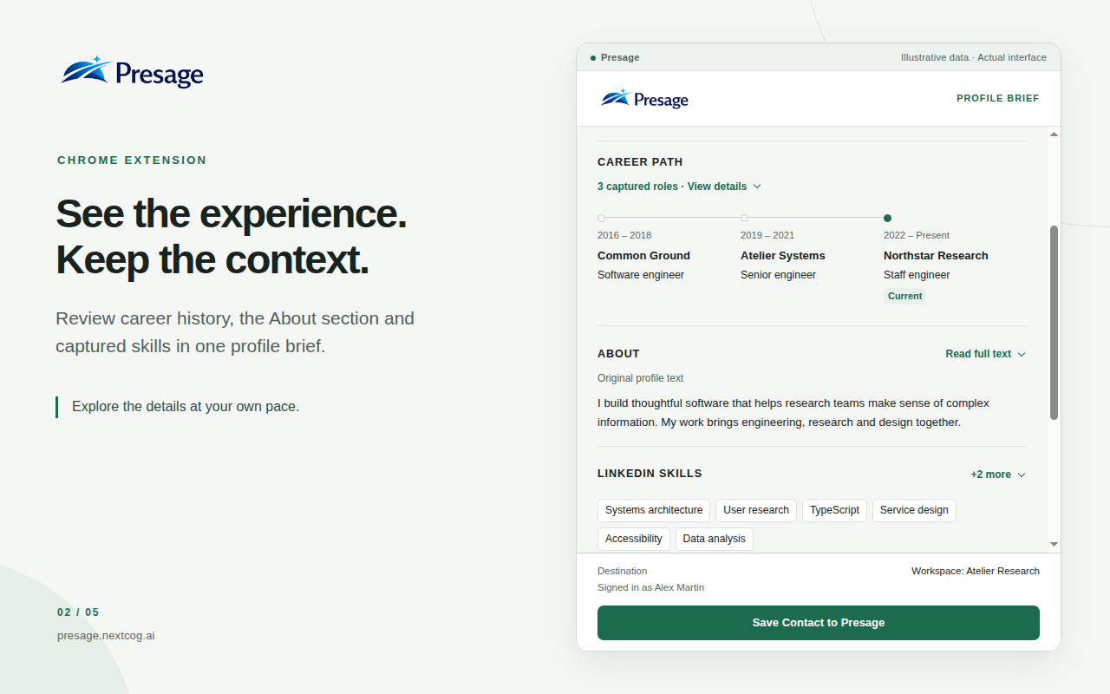Click the Accessibility skill tag

click(x=634, y=539)
